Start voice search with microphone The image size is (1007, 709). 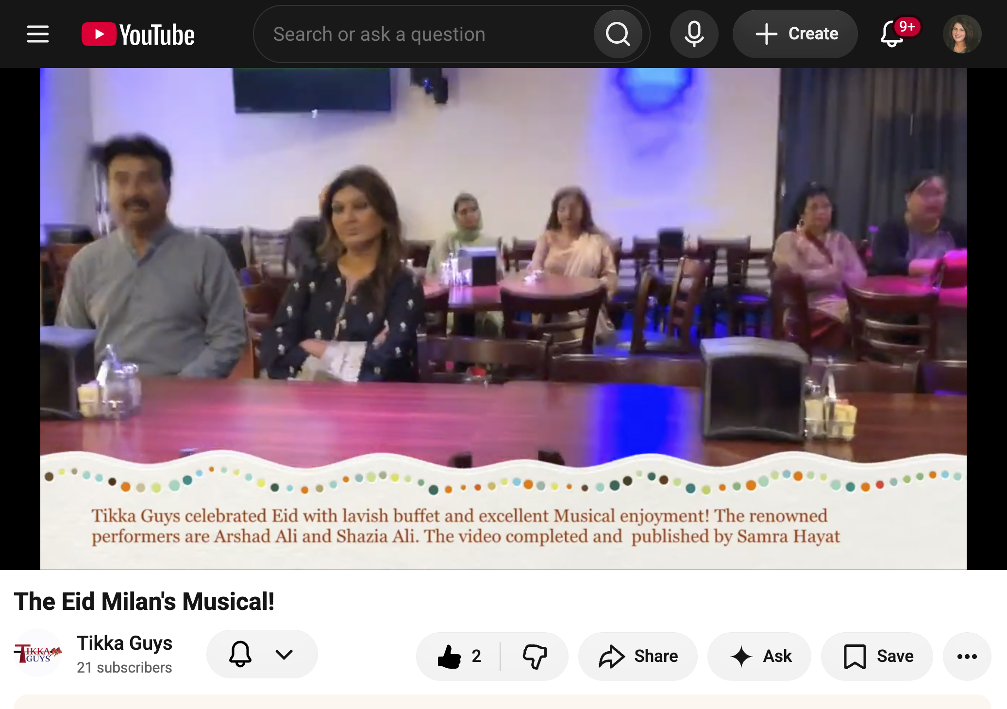(694, 34)
